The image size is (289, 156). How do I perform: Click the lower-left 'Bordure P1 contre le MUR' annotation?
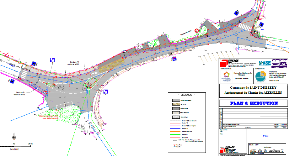tap(19, 93)
